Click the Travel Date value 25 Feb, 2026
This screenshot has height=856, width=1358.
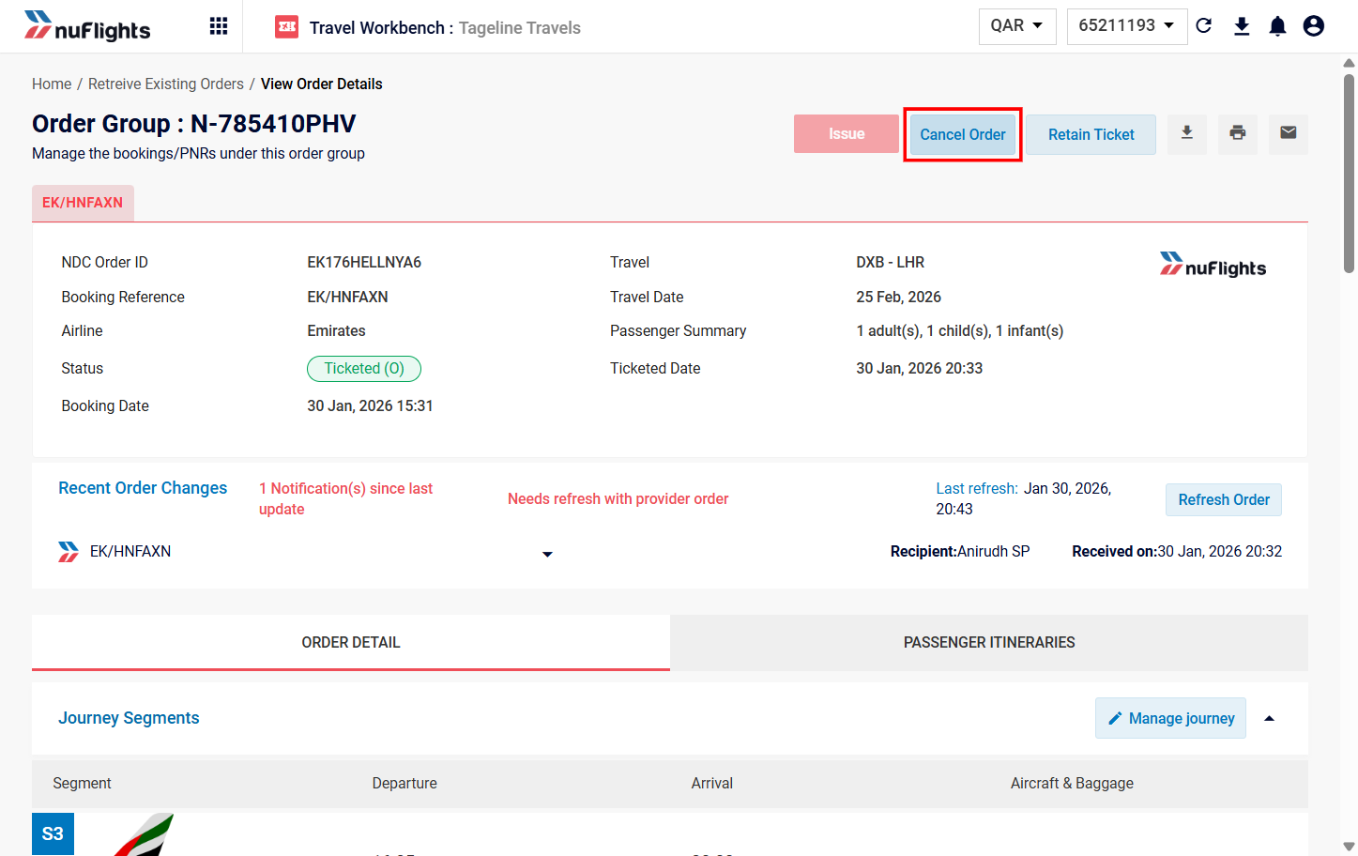898,298
